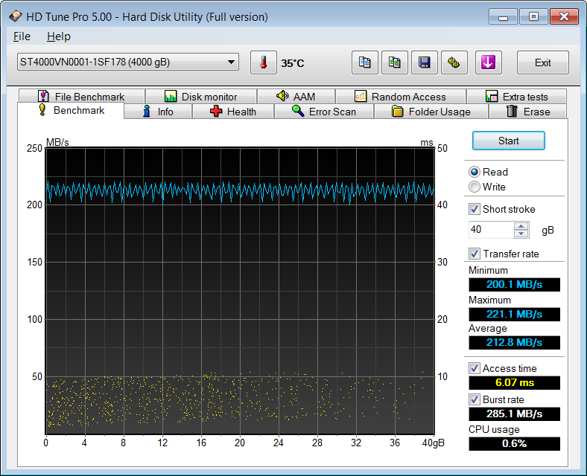Viewport: 587px width, 476px height.
Task: Open the File menu
Action: click(x=22, y=36)
